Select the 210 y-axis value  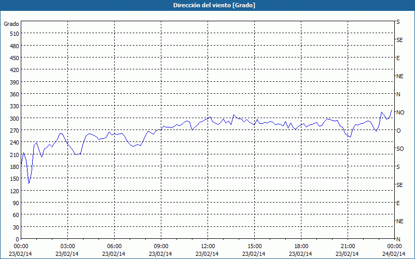(x=15, y=155)
